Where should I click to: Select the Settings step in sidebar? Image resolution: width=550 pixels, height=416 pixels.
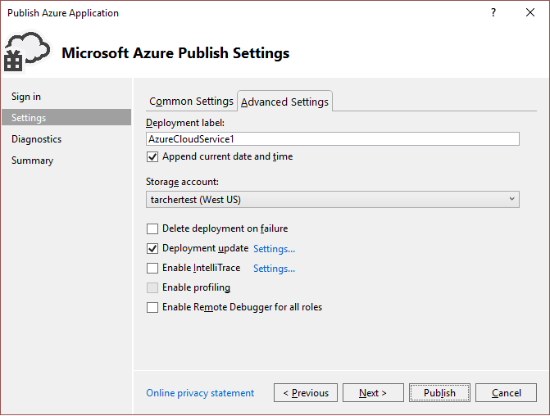tap(66, 117)
